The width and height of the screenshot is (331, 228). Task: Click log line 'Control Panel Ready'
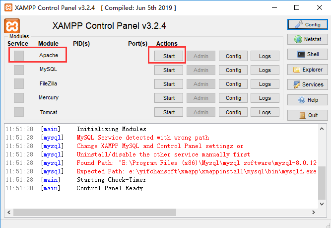click(x=110, y=188)
